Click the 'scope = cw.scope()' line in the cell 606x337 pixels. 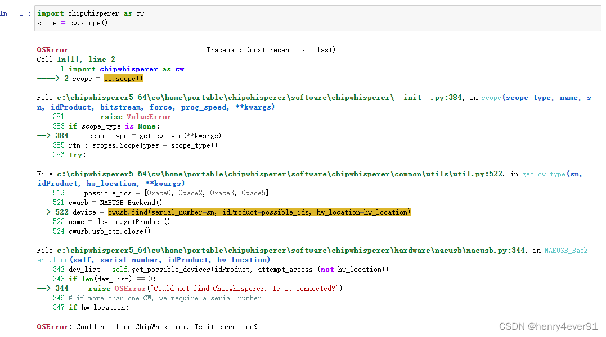72,23
